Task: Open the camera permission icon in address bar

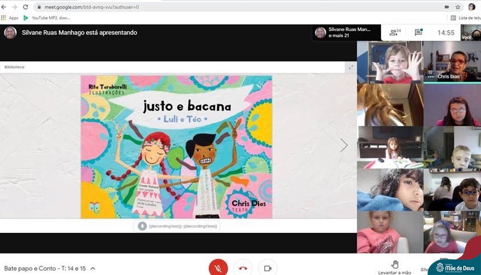Action: tap(446, 7)
